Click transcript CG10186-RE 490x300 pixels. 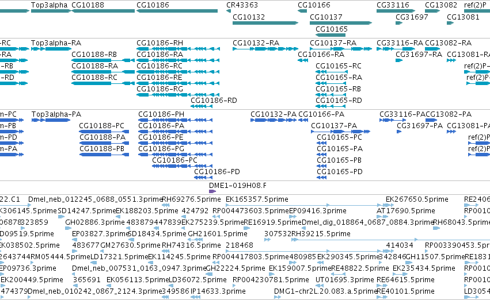pos(159,78)
